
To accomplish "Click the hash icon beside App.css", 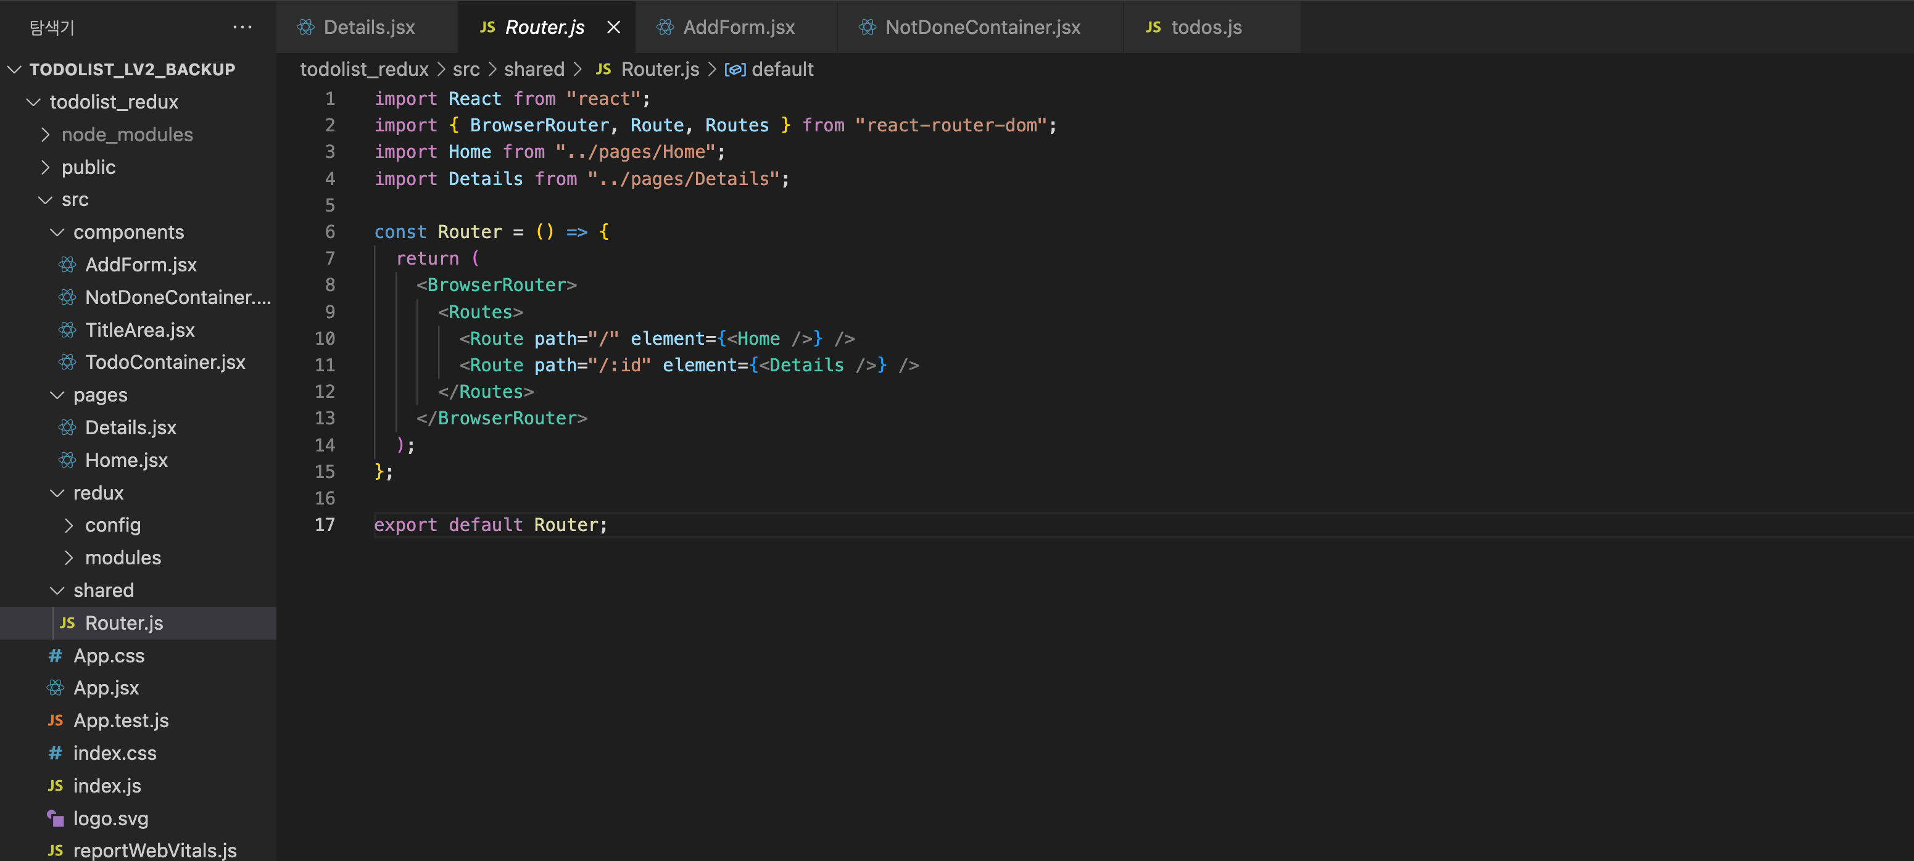I will click(56, 655).
